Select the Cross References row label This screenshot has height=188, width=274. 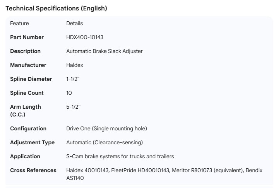click(x=33, y=170)
